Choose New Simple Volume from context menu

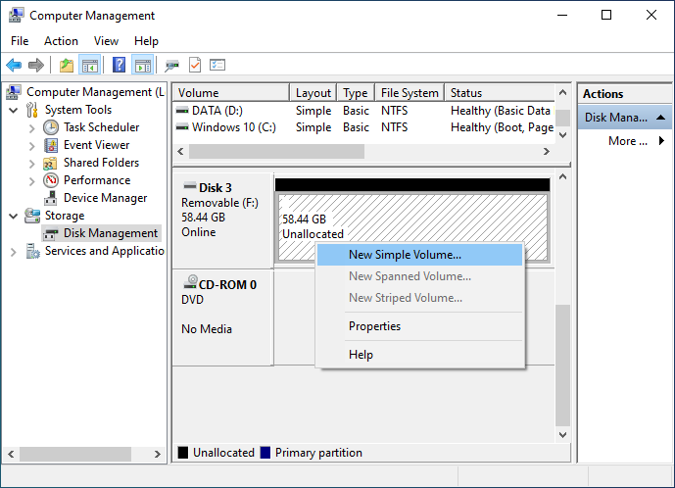point(405,255)
